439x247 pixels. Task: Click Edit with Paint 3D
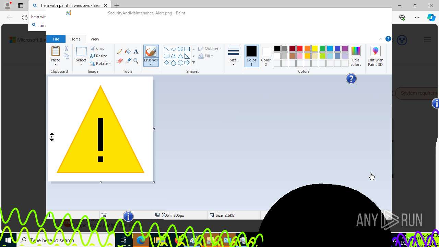click(375, 56)
